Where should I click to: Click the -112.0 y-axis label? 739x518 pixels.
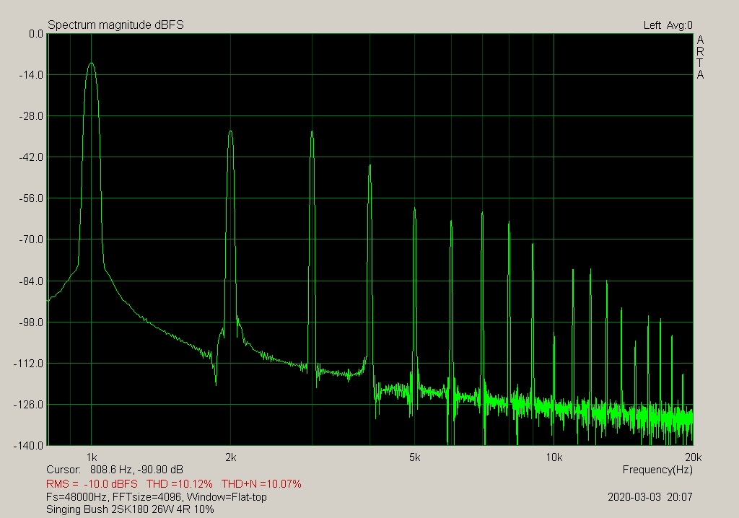(28, 364)
